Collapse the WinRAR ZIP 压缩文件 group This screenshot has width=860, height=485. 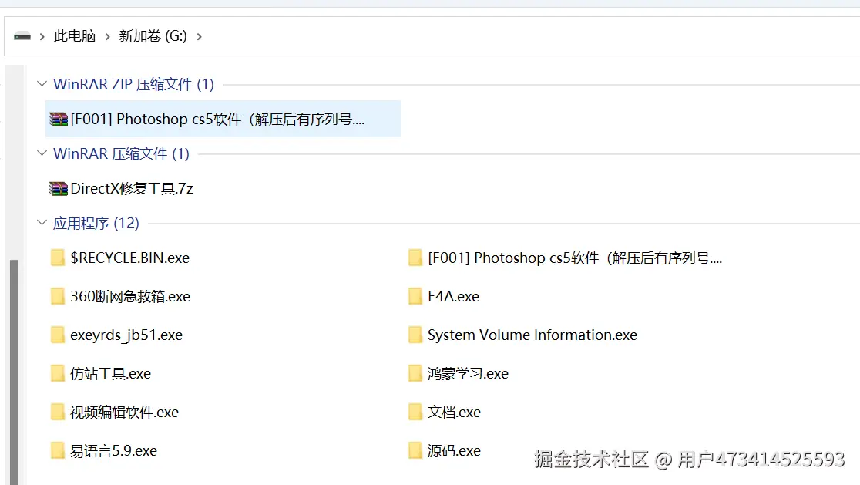point(42,84)
